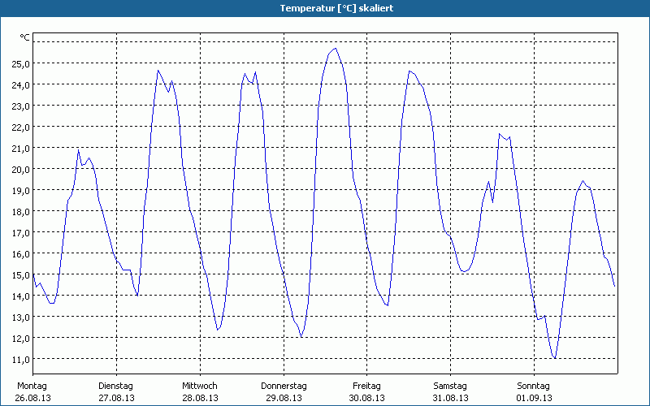
Task: Select the 20,0 y-axis label
Action: pos(20,169)
